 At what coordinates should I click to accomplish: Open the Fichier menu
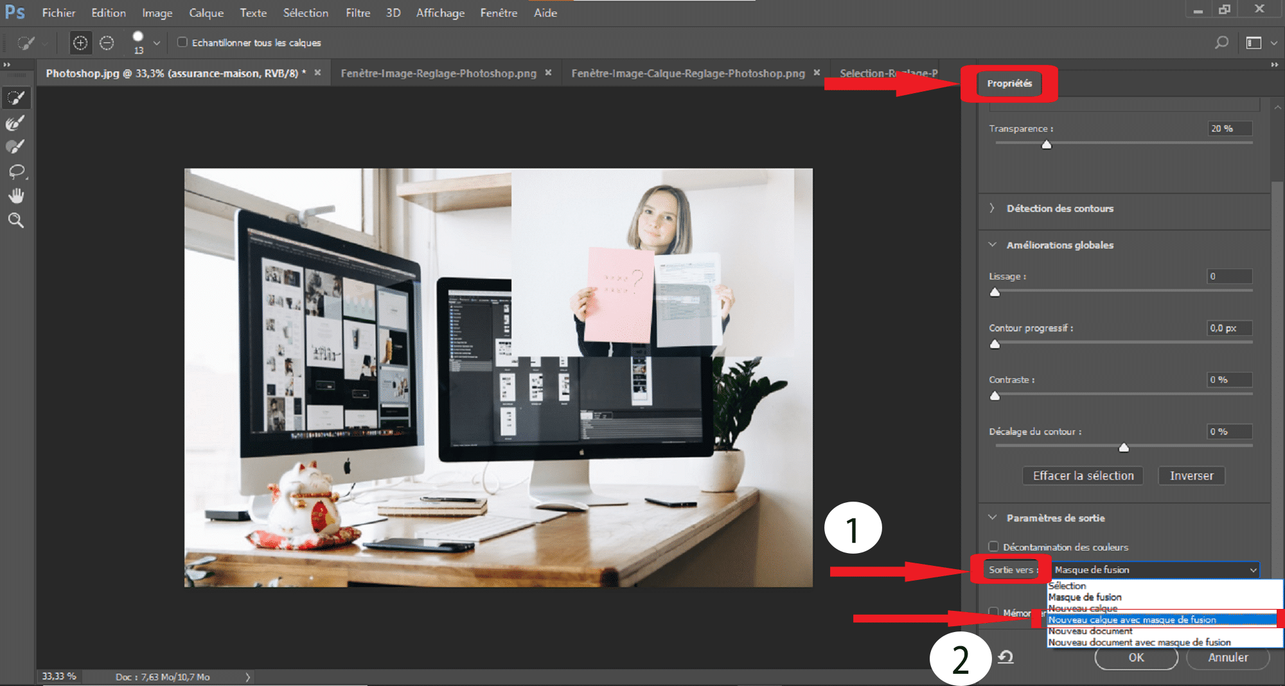pyautogui.click(x=58, y=13)
